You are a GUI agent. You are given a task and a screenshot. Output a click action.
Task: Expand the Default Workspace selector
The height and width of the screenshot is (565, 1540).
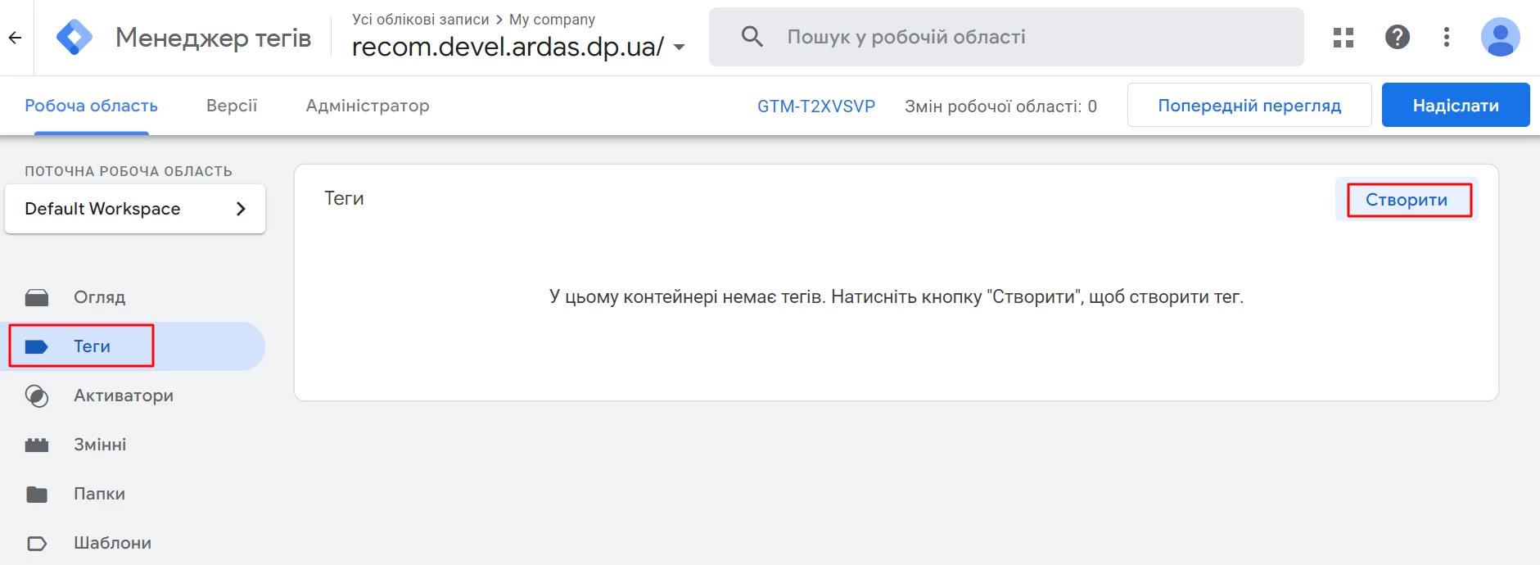tap(135, 209)
